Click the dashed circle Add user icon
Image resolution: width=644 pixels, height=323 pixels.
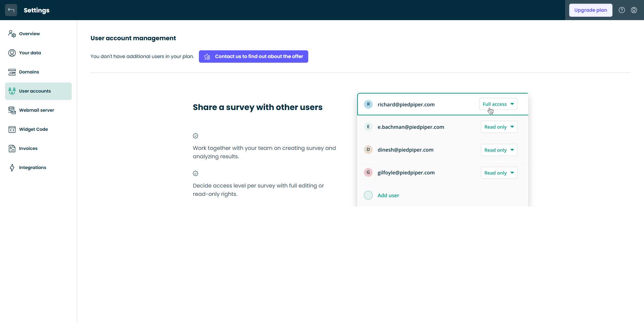coord(368,195)
